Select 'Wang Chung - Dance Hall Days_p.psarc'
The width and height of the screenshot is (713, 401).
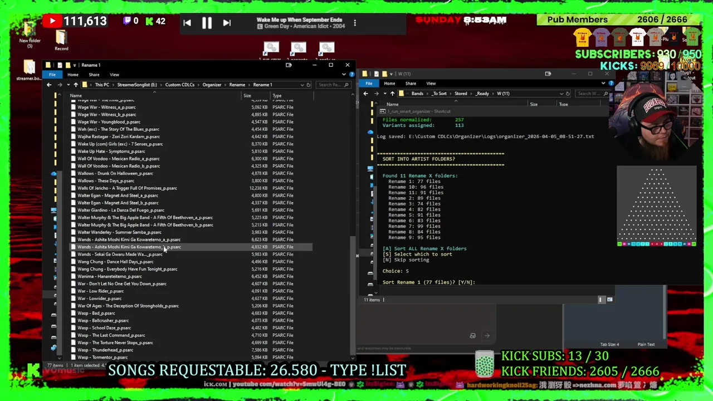(x=191, y=261)
